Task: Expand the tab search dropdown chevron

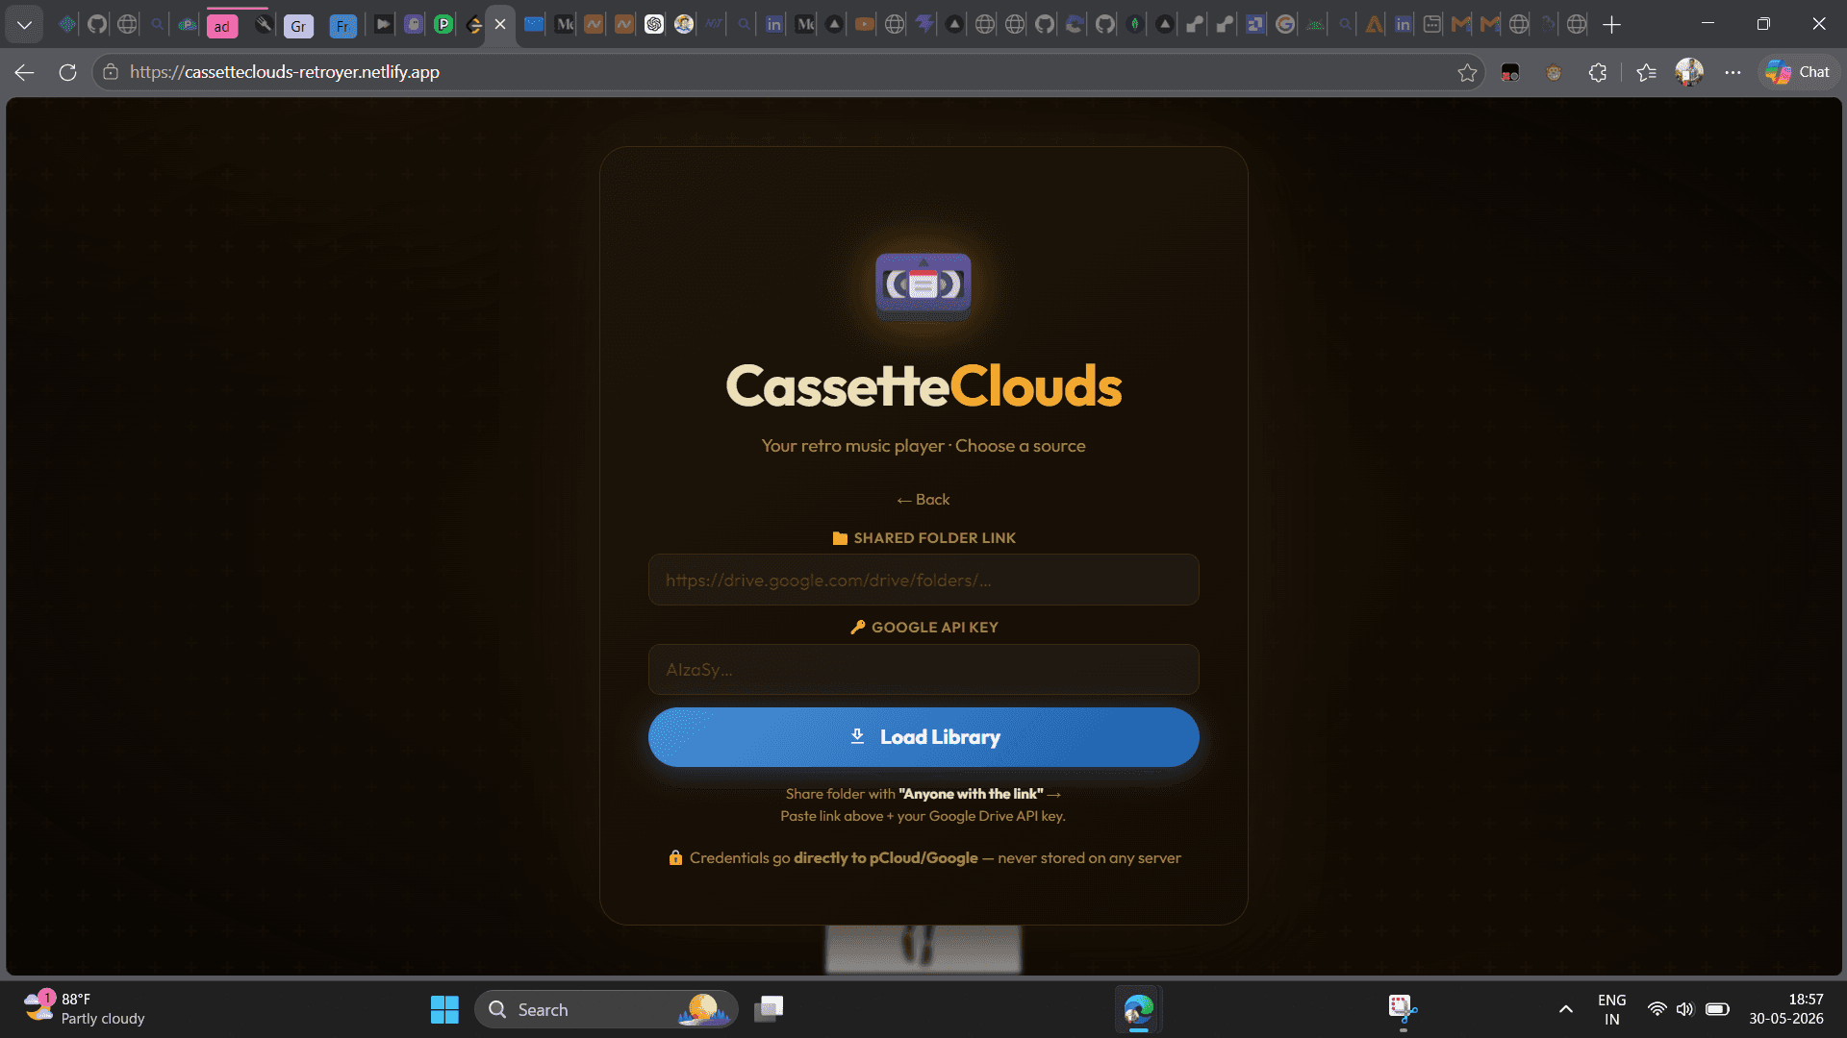Action: pos(24,24)
